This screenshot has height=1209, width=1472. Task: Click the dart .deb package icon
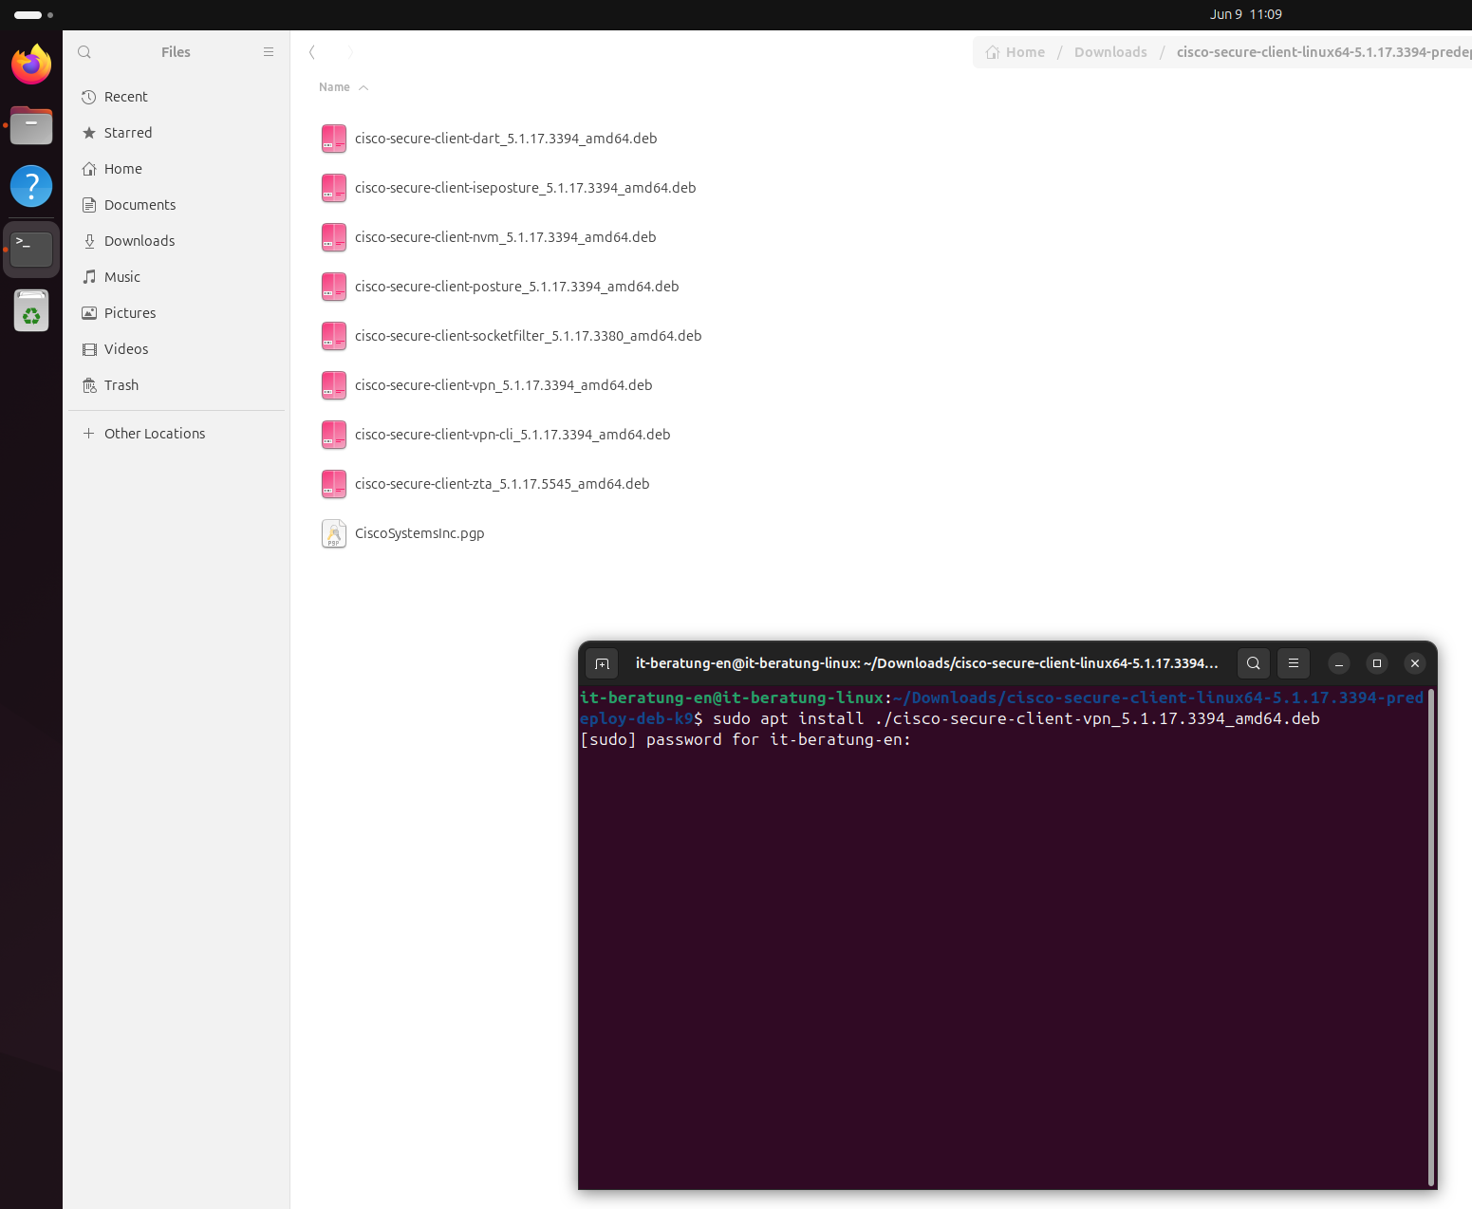(334, 139)
